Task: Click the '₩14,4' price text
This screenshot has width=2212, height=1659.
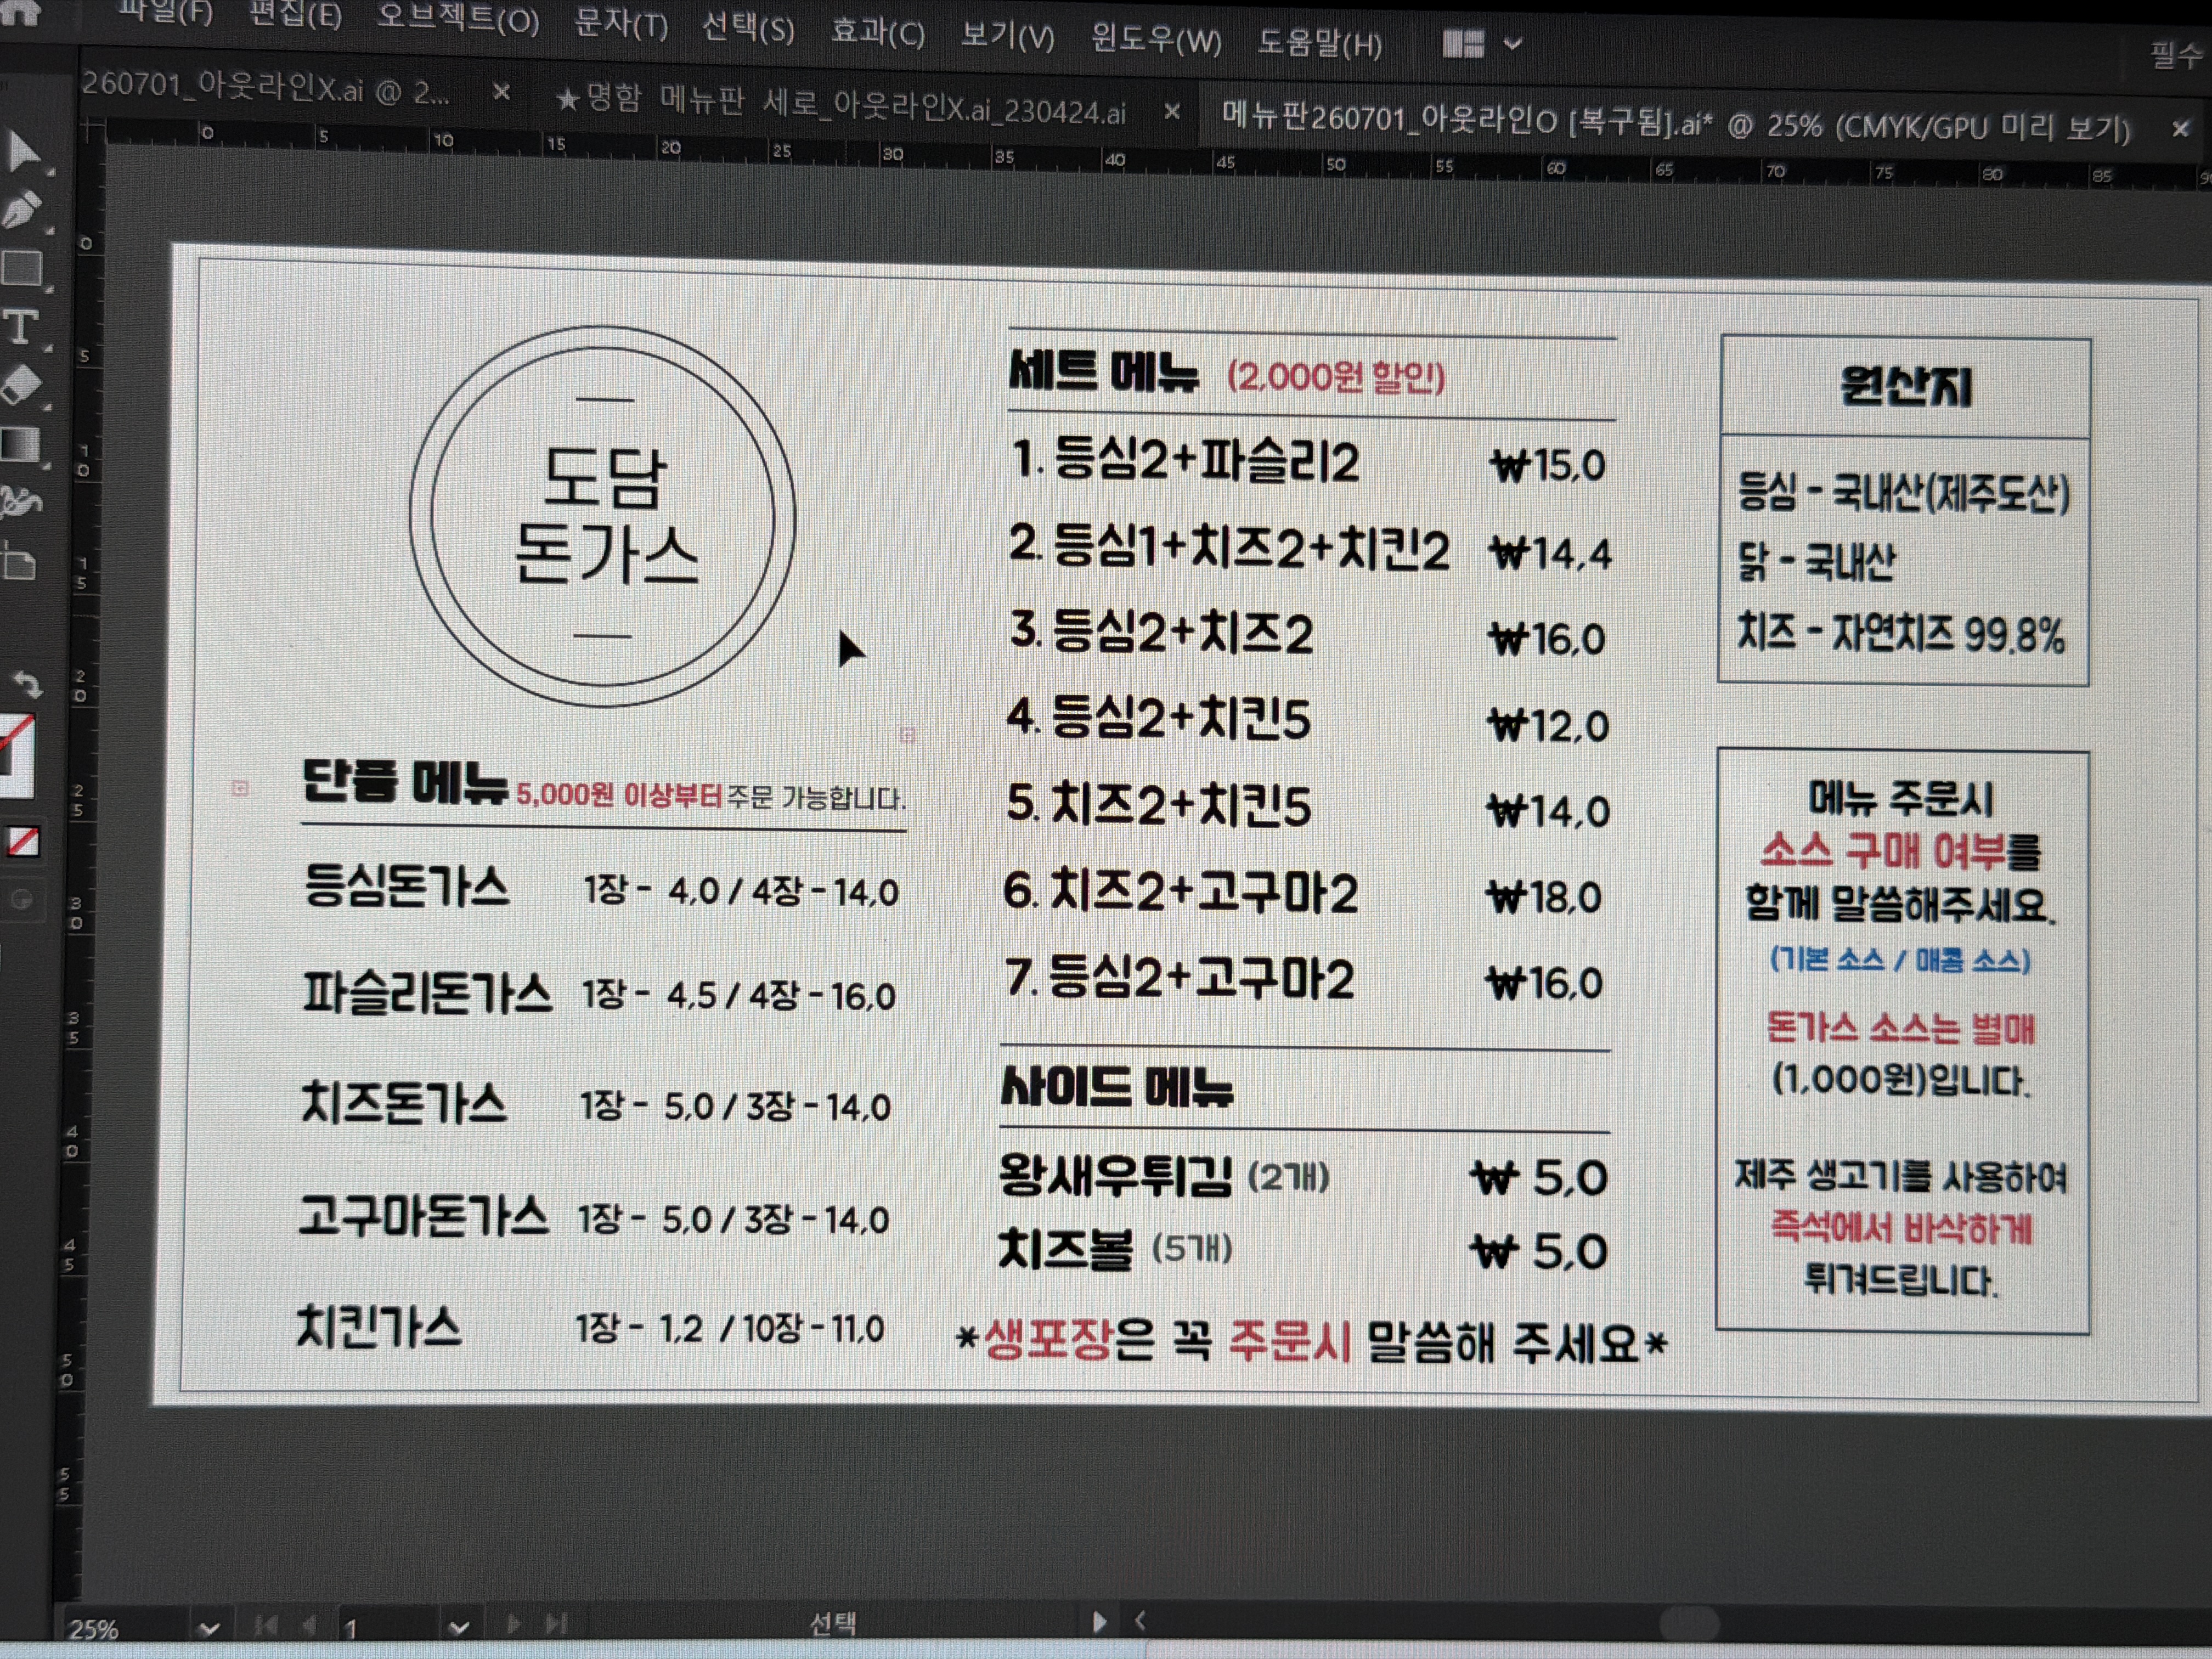Action: 1551,552
